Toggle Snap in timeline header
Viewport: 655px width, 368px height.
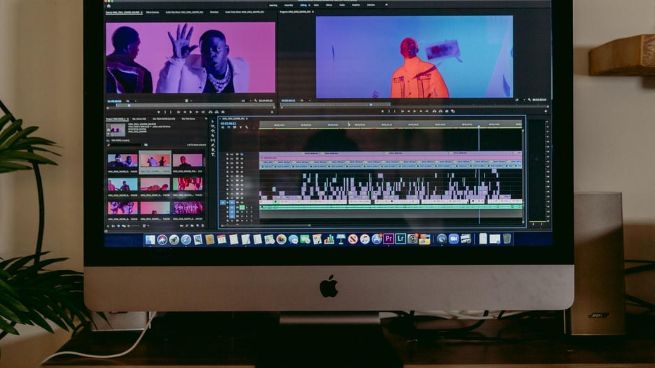click(x=228, y=127)
